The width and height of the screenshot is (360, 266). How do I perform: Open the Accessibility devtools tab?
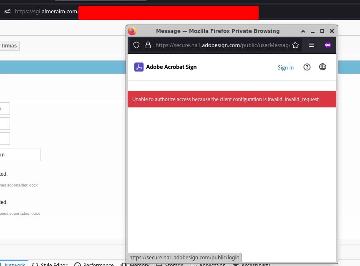point(252,264)
